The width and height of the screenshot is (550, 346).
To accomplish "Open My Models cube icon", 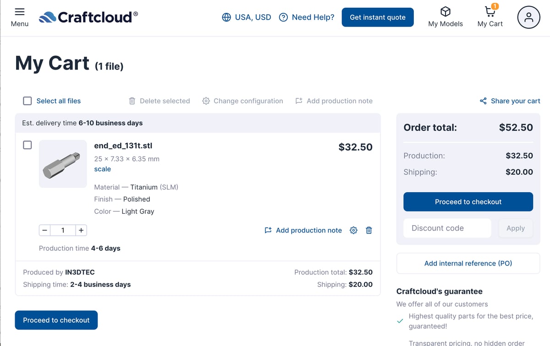I will tap(445, 12).
